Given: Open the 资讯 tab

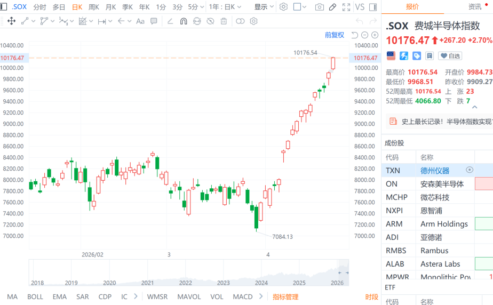Looking at the screenshot, I should pyautogui.click(x=474, y=7).
